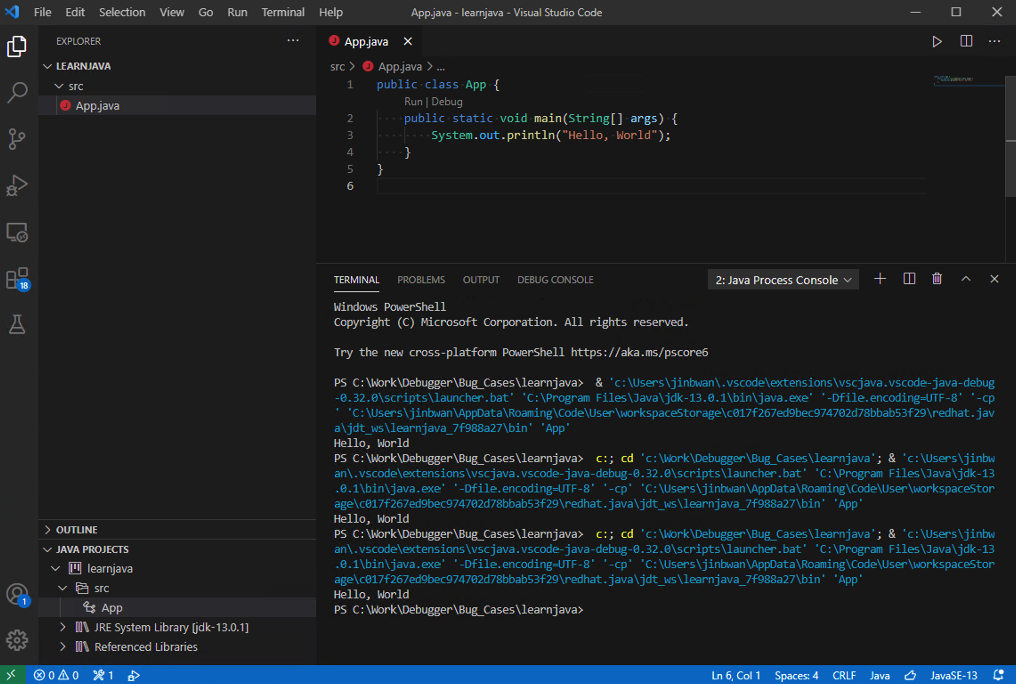Open the Extensions view with 18 badge
This screenshot has width=1016, height=684.
(17, 279)
